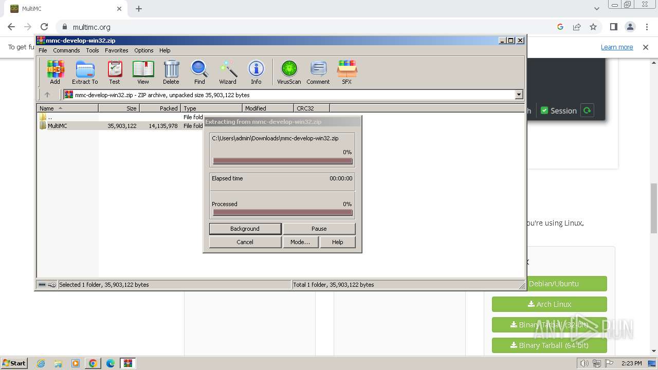
Task: Open the Options menu
Action: 144,50
